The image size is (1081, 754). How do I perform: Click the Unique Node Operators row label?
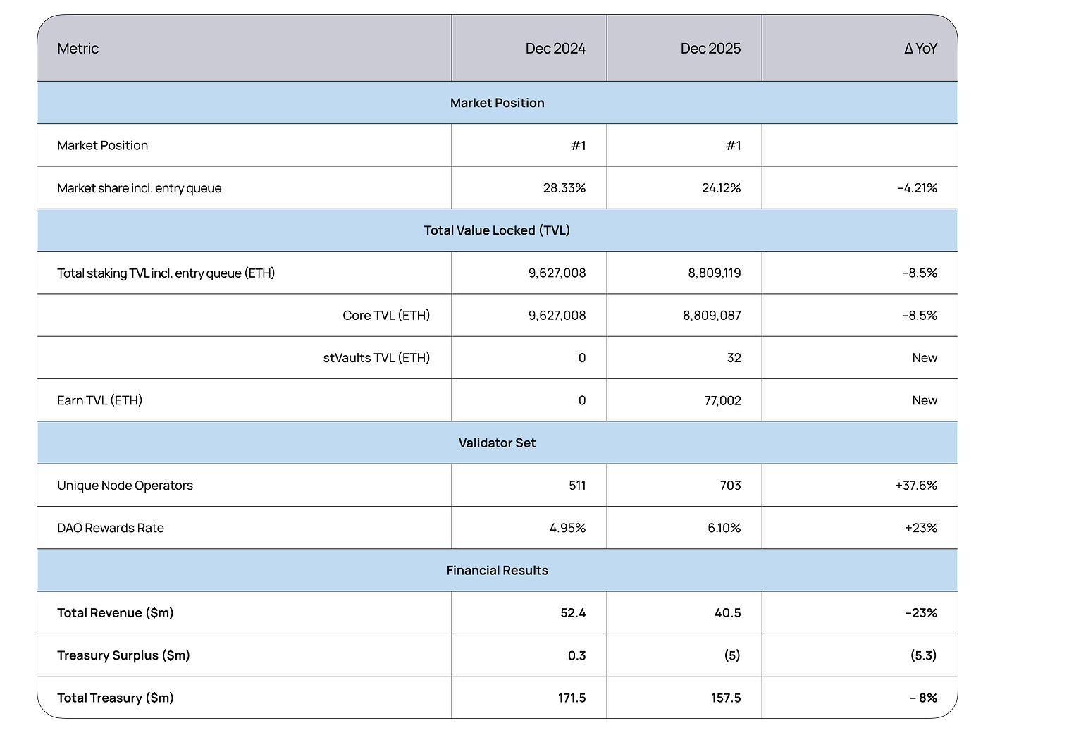(125, 486)
